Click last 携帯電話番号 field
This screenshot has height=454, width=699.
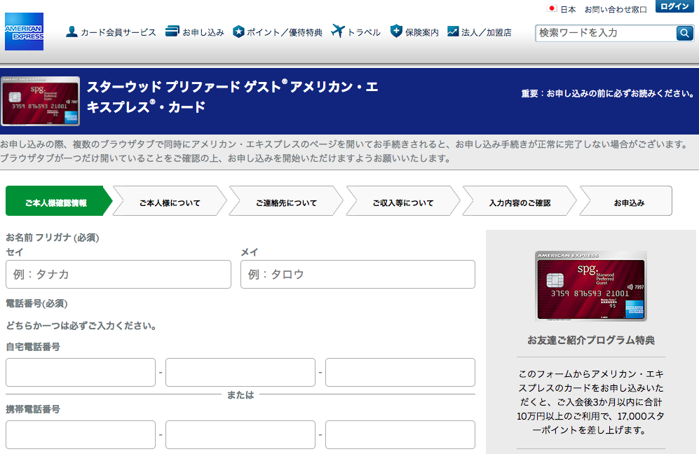(400, 435)
